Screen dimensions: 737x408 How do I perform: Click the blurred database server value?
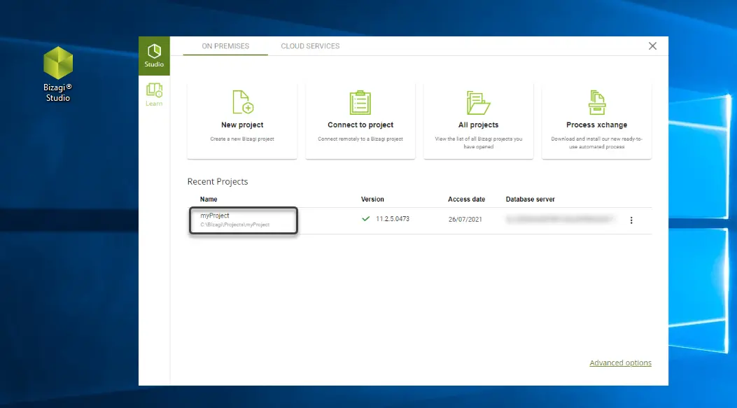coord(559,219)
